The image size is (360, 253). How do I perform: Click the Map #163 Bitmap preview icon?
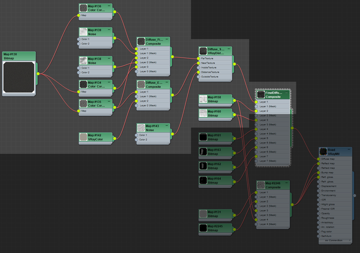click(x=203, y=152)
